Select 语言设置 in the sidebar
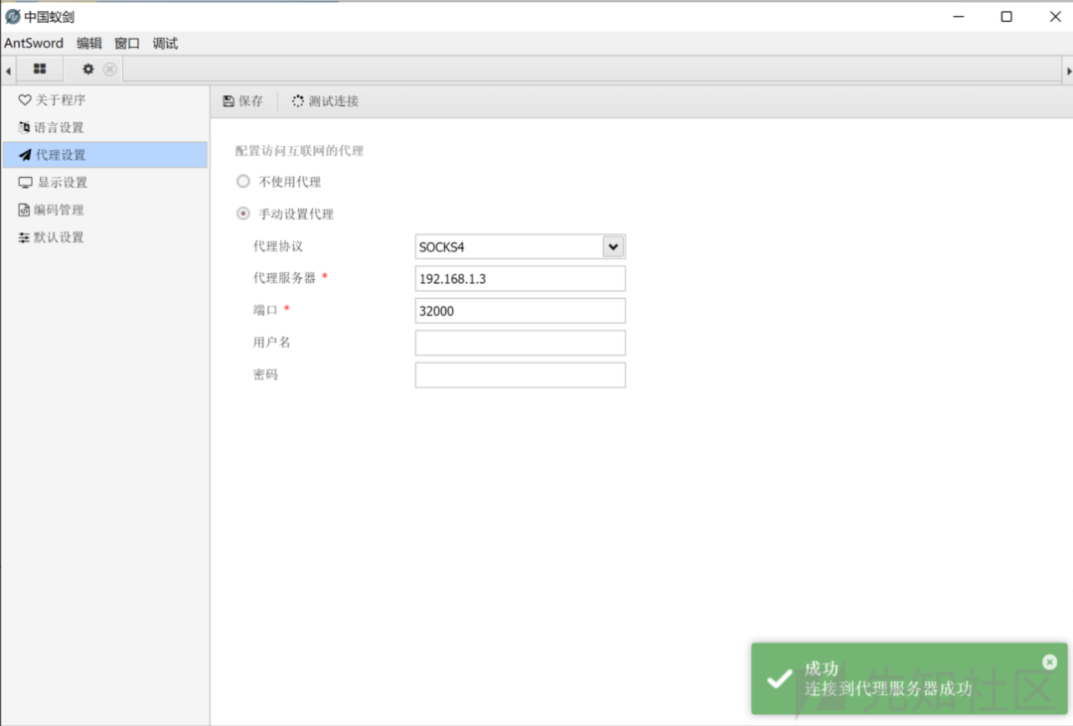 pos(105,127)
